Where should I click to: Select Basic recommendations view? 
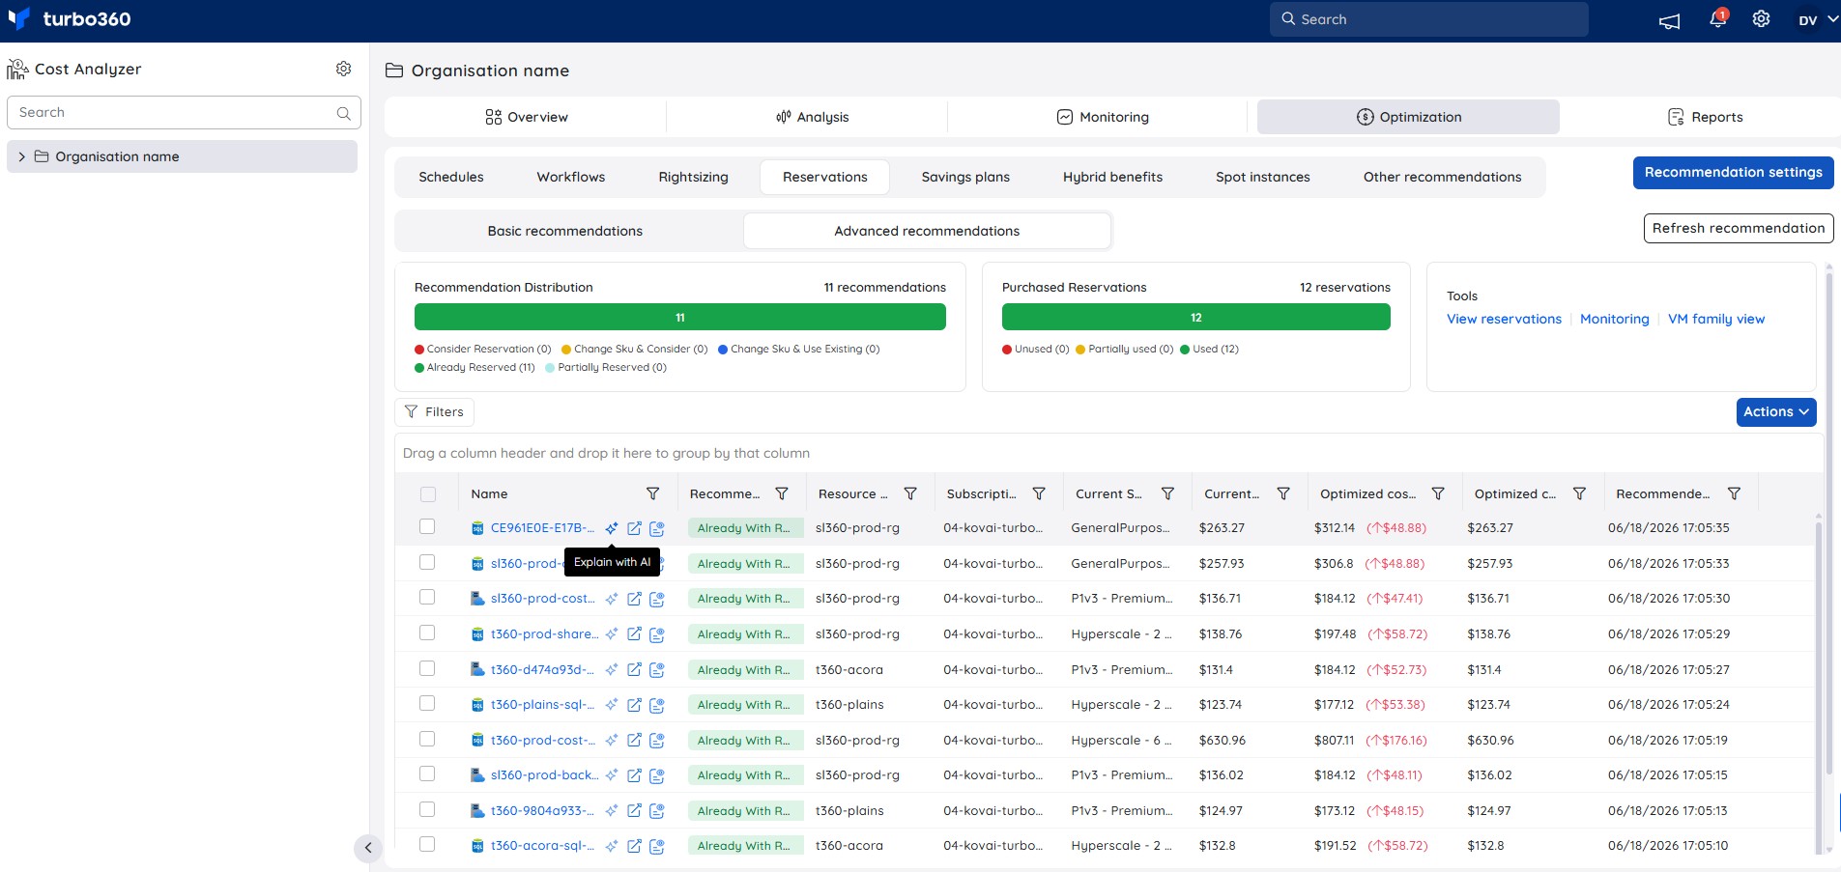coord(565,231)
